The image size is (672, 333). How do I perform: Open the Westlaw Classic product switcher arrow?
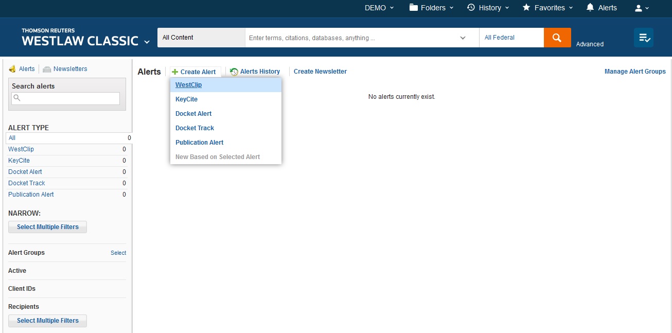[147, 42]
